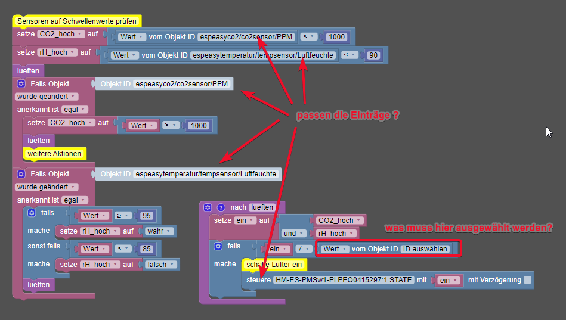This screenshot has height=320, width=566.
Task: Open the ≥ operator dropdown beside 95
Action: coord(123,215)
